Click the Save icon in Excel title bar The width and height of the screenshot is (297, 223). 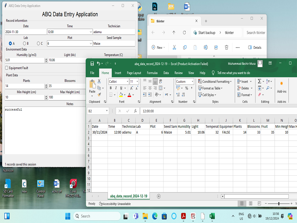click(92, 64)
